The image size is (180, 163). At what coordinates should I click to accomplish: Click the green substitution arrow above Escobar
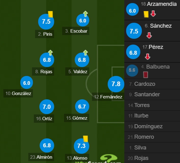tap(86, 14)
